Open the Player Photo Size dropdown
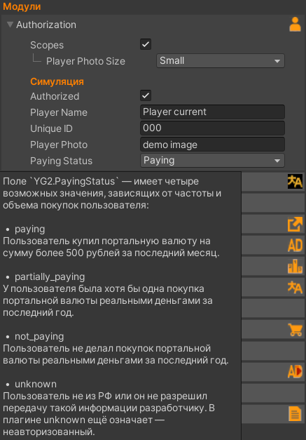The width and height of the screenshot is (306, 440). coord(221,60)
